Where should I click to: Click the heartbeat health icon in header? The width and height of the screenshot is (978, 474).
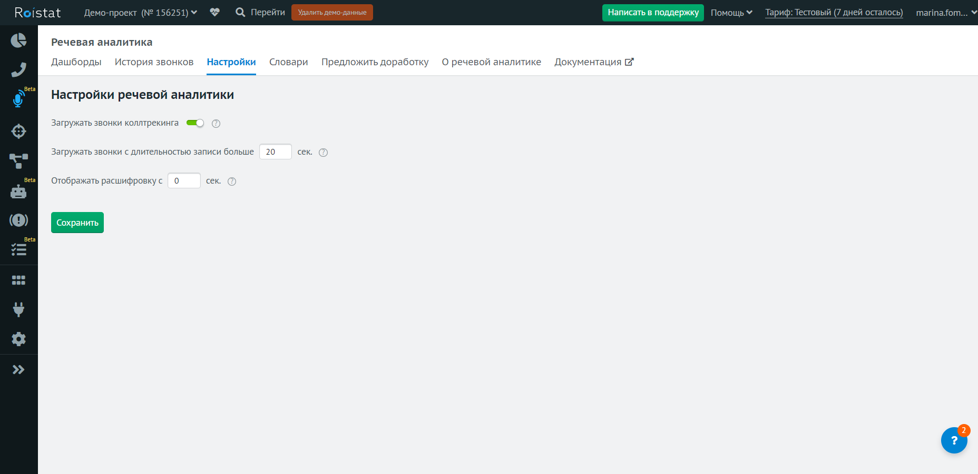(x=214, y=12)
